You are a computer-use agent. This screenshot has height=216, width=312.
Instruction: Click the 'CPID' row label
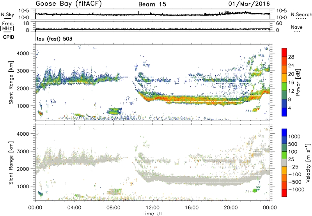(x=9, y=37)
